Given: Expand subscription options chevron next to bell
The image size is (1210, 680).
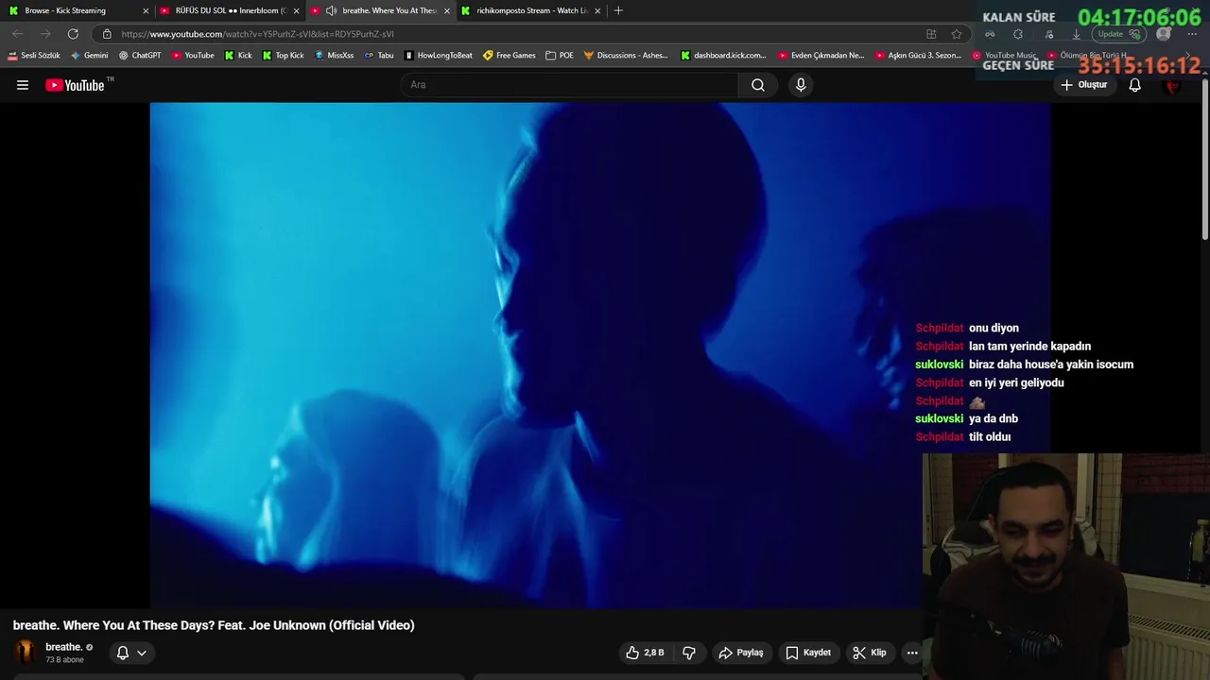Looking at the screenshot, I should point(142,653).
